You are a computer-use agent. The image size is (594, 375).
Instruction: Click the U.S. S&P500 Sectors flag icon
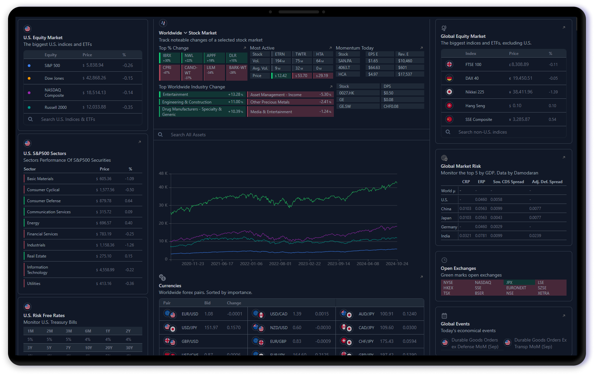tap(27, 143)
